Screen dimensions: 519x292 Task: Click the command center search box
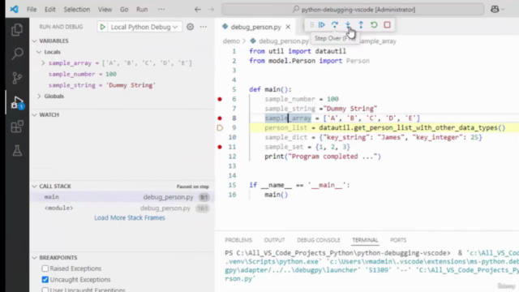[353, 9]
